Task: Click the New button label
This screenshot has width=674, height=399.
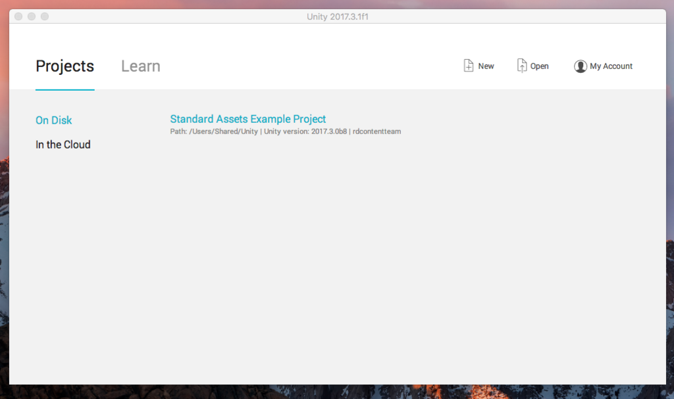Action: tap(486, 66)
